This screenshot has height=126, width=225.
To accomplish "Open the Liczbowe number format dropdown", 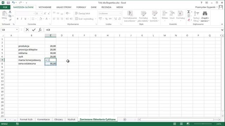I will (x=120, y=13).
